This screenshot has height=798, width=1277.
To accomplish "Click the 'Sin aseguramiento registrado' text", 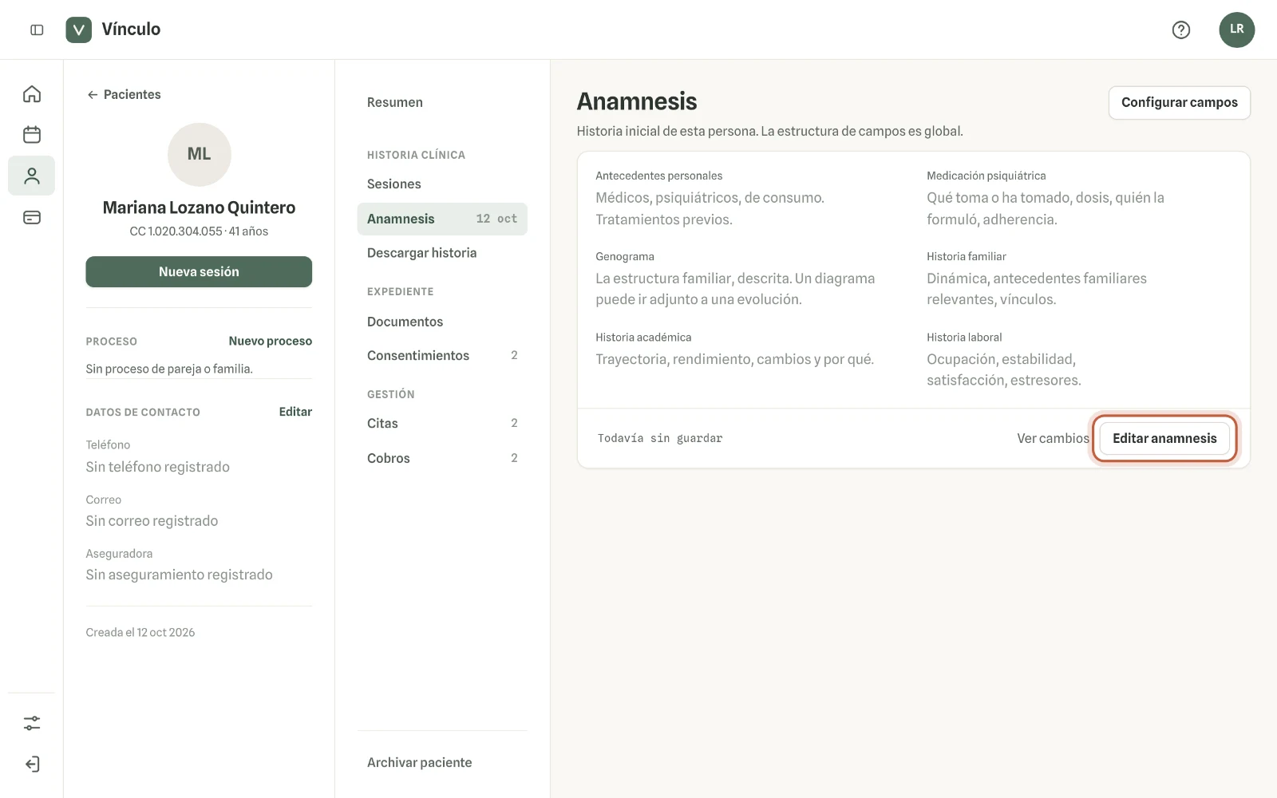I will (x=179, y=575).
